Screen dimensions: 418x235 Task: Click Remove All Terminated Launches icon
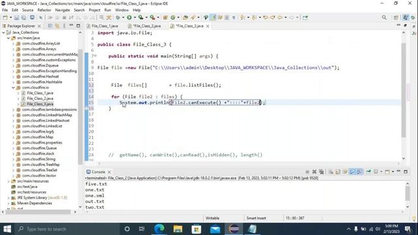pos(321,172)
